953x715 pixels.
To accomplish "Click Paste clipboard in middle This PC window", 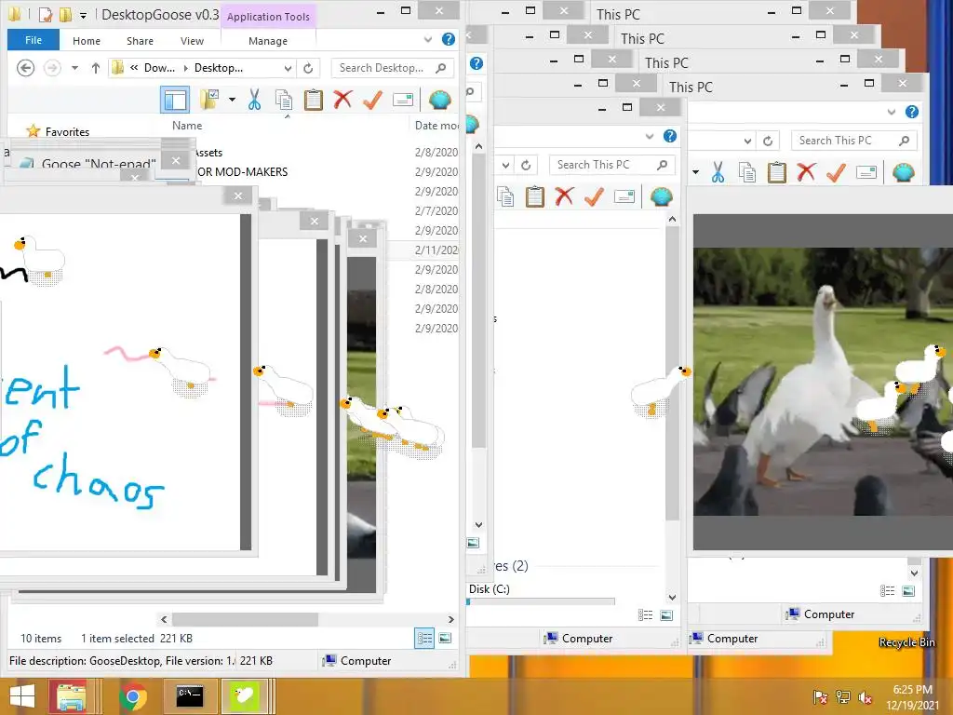I will pos(535,197).
